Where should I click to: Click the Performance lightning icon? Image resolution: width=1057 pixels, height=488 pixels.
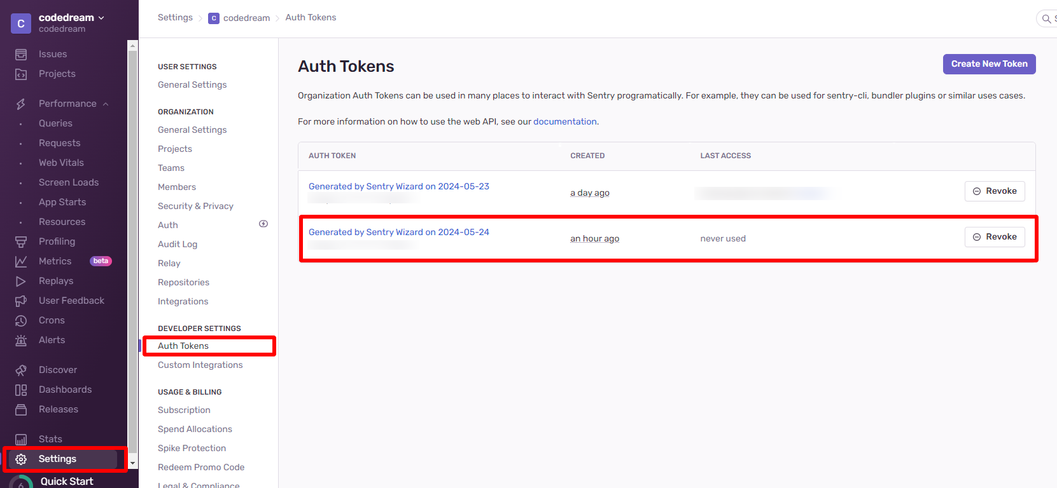pyautogui.click(x=21, y=104)
